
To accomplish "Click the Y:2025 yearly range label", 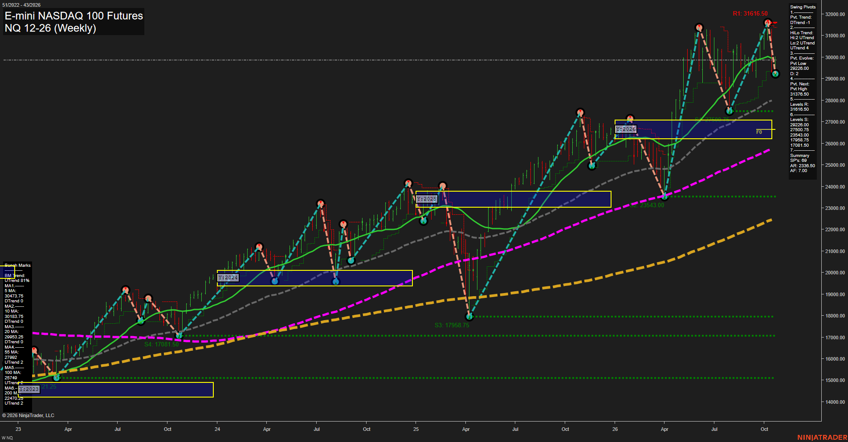I will [427, 199].
